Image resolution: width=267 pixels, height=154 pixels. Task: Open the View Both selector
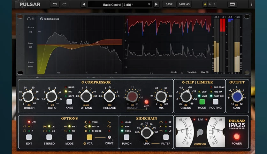coord(192,72)
